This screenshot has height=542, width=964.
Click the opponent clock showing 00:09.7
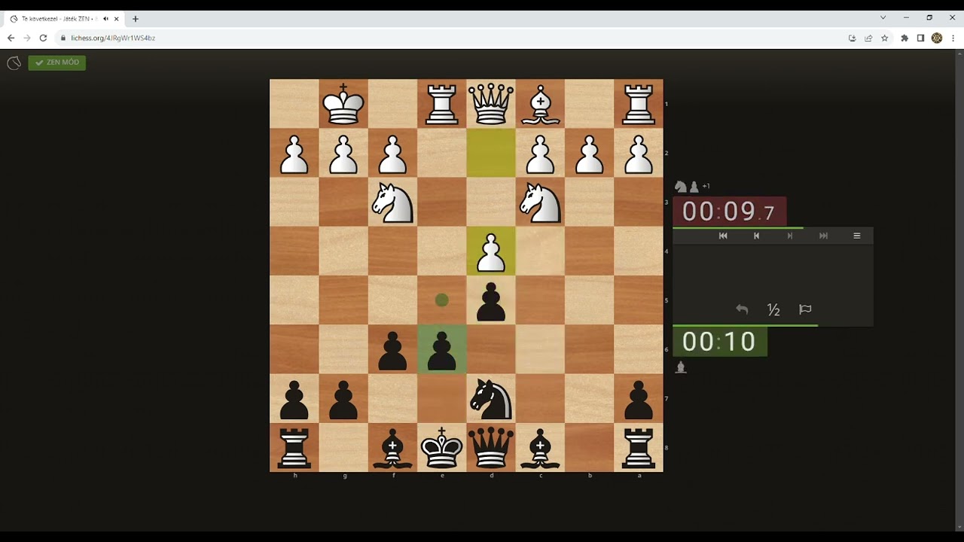(729, 212)
